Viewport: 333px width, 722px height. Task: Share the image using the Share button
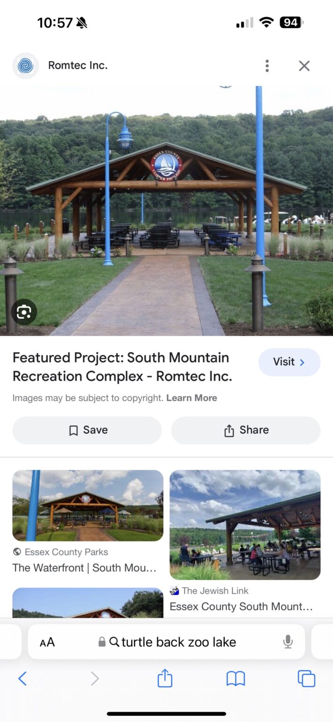tap(246, 430)
